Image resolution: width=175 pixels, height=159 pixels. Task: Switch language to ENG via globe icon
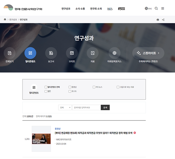click(148, 8)
